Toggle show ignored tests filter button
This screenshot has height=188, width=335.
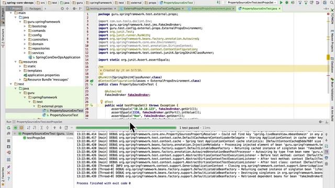(21, 127)
